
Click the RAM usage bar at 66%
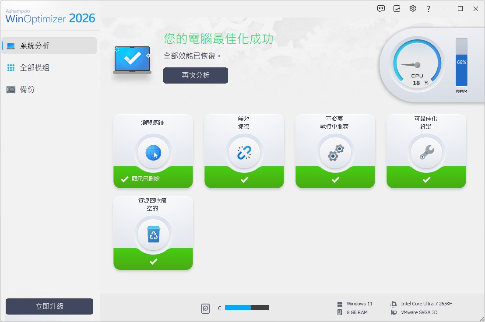[x=461, y=62]
